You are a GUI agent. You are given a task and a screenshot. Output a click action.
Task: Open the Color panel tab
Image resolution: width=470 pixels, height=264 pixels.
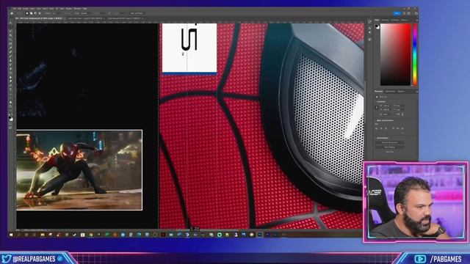(x=377, y=20)
